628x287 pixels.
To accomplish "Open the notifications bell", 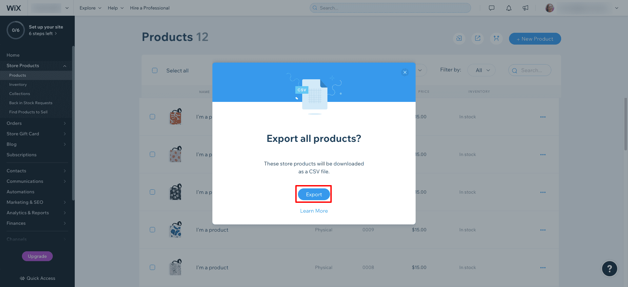I will (x=509, y=8).
